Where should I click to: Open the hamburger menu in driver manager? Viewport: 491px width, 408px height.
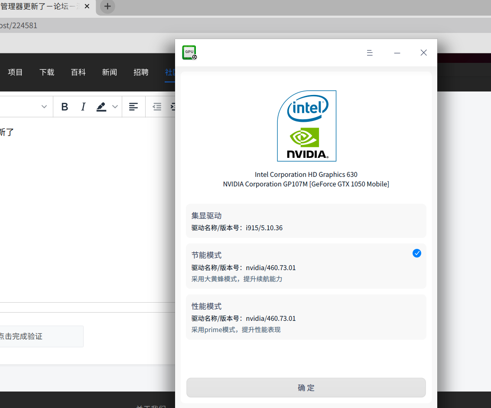370,53
